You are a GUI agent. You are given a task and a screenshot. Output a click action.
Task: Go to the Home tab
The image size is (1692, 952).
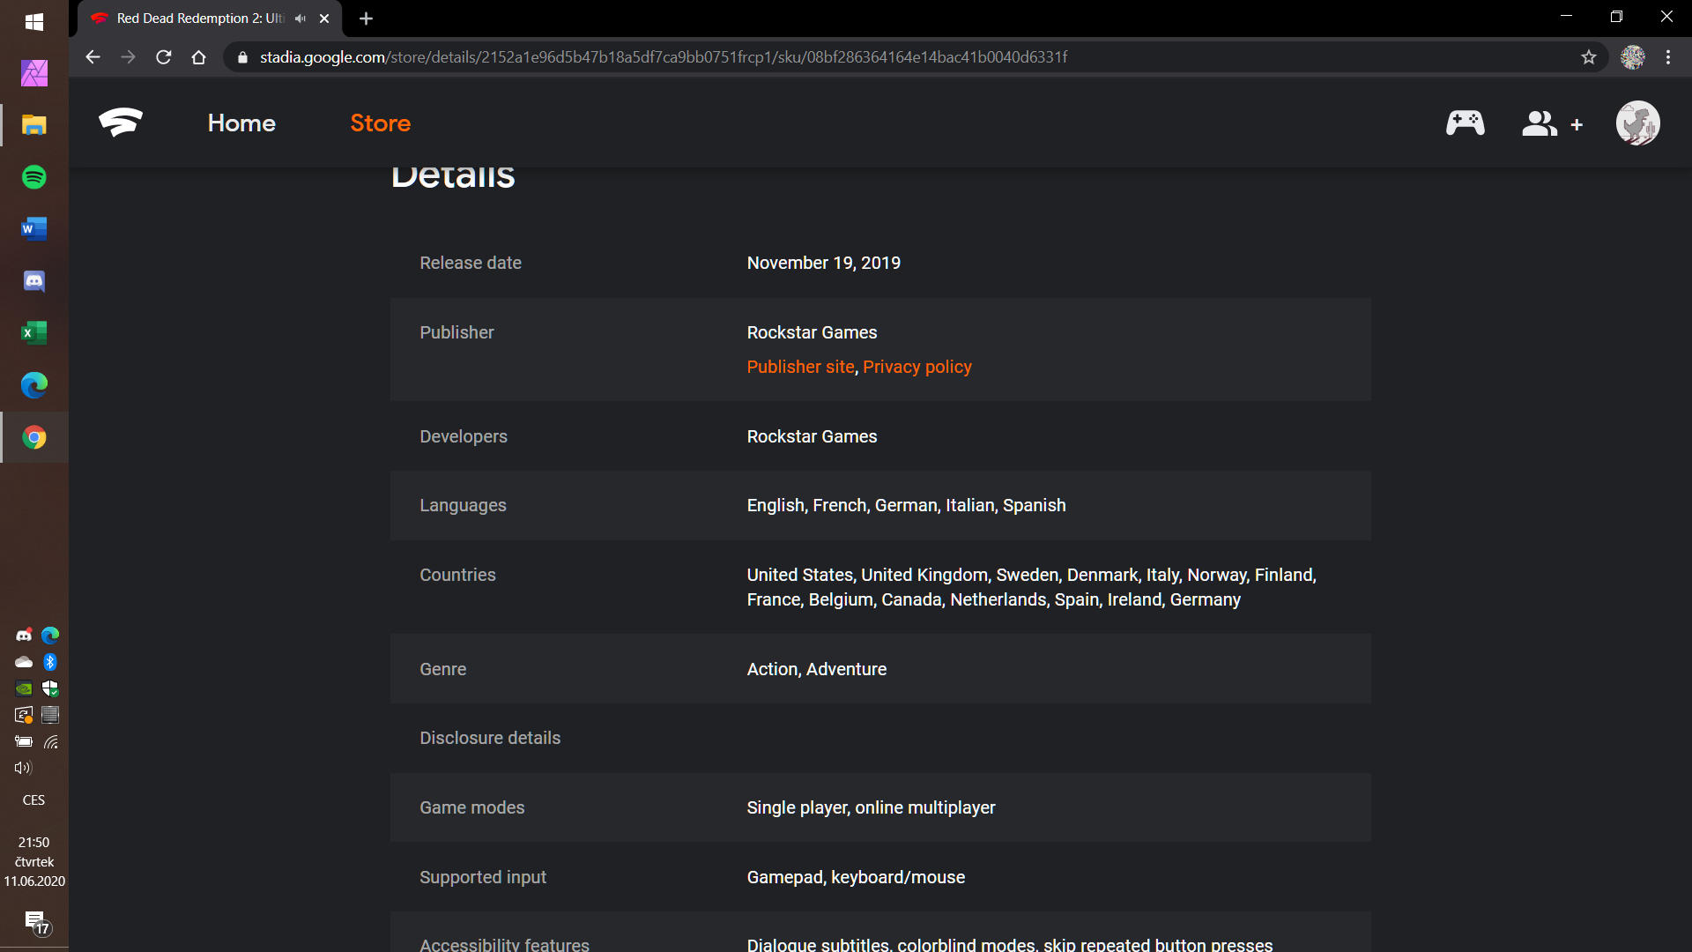click(241, 123)
